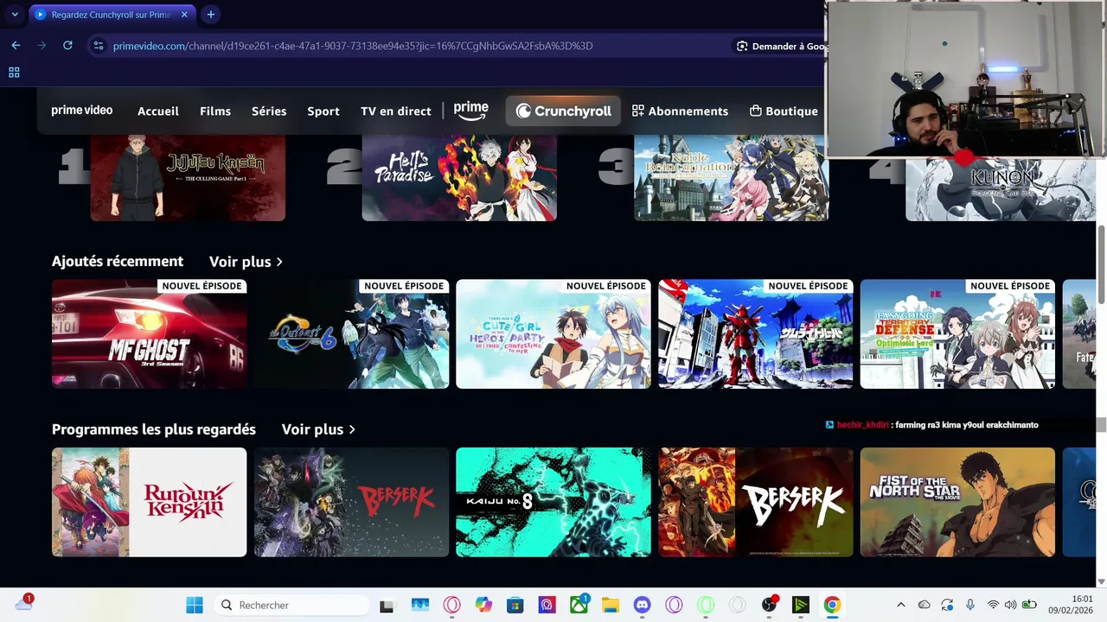Open Discord from the taskbar

[642, 605]
